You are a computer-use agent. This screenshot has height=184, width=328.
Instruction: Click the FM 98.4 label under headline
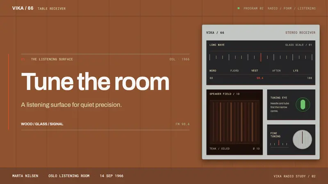[182, 124]
